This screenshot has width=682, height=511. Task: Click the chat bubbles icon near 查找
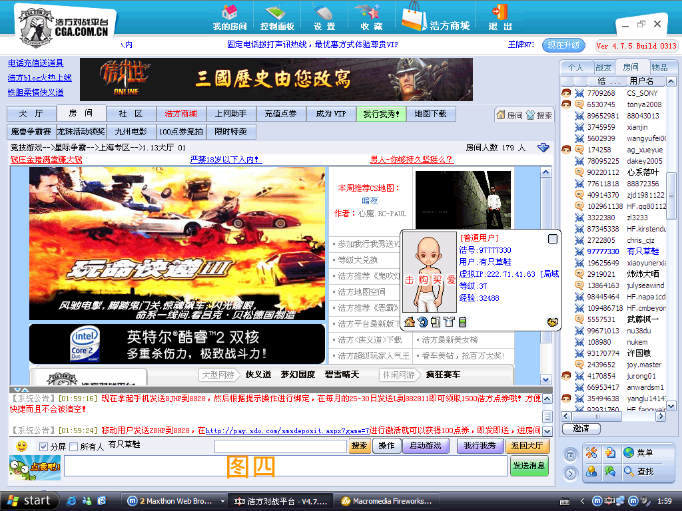[610, 471]
